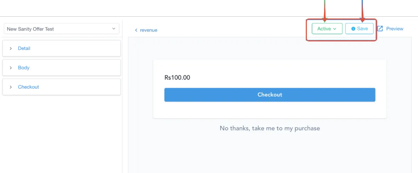Image resolution: width=418 pixels, height=173 pixels.
Task: Click "No thanks, take me to my purchase"
Action: [x=270, y=128]
